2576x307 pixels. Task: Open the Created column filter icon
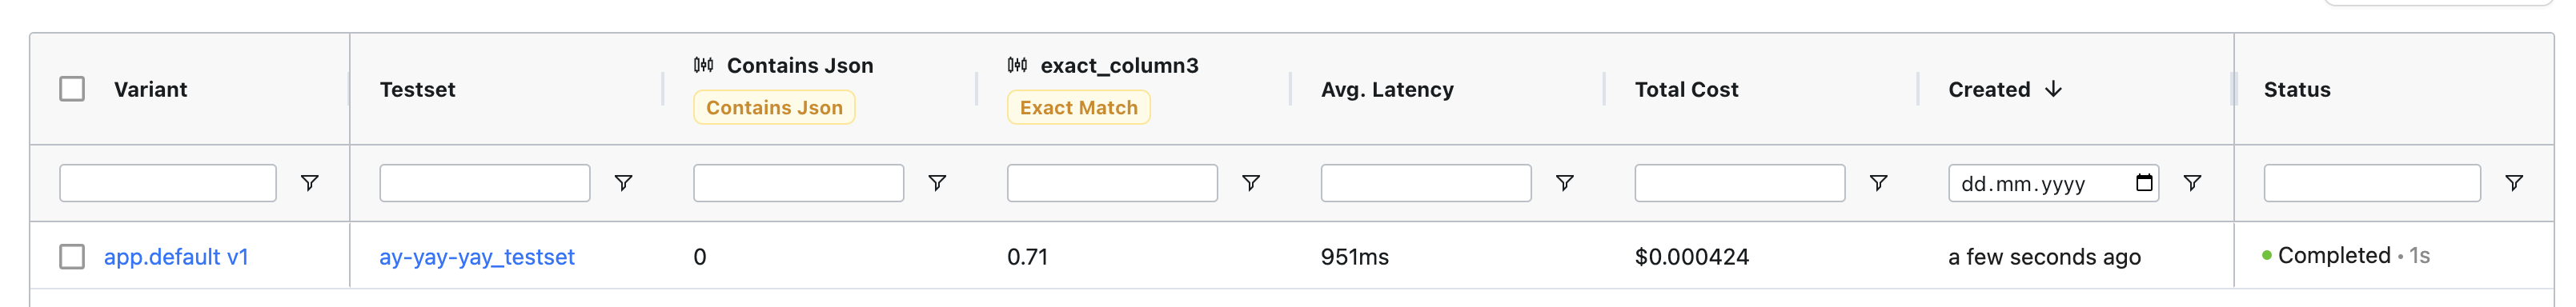point(2192,183)
